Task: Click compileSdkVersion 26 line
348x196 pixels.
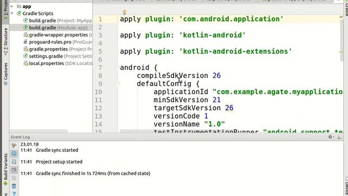Action: pyautogui.click(x=179, y=76)
